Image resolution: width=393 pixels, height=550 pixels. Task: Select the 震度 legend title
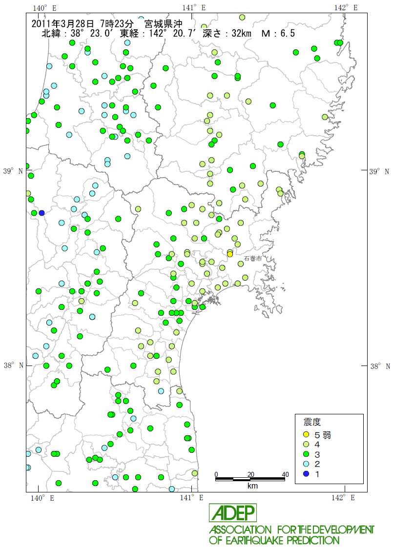click(x=312, y=422)
